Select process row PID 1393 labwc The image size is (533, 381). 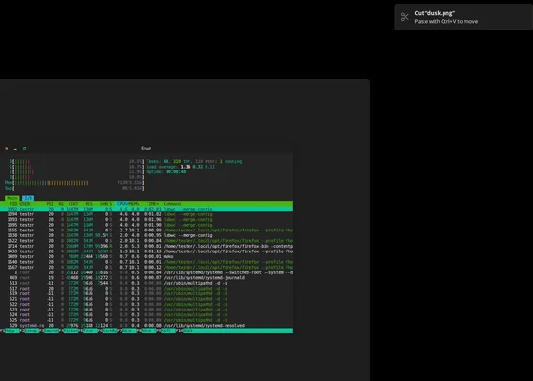[x=147, y=219]
